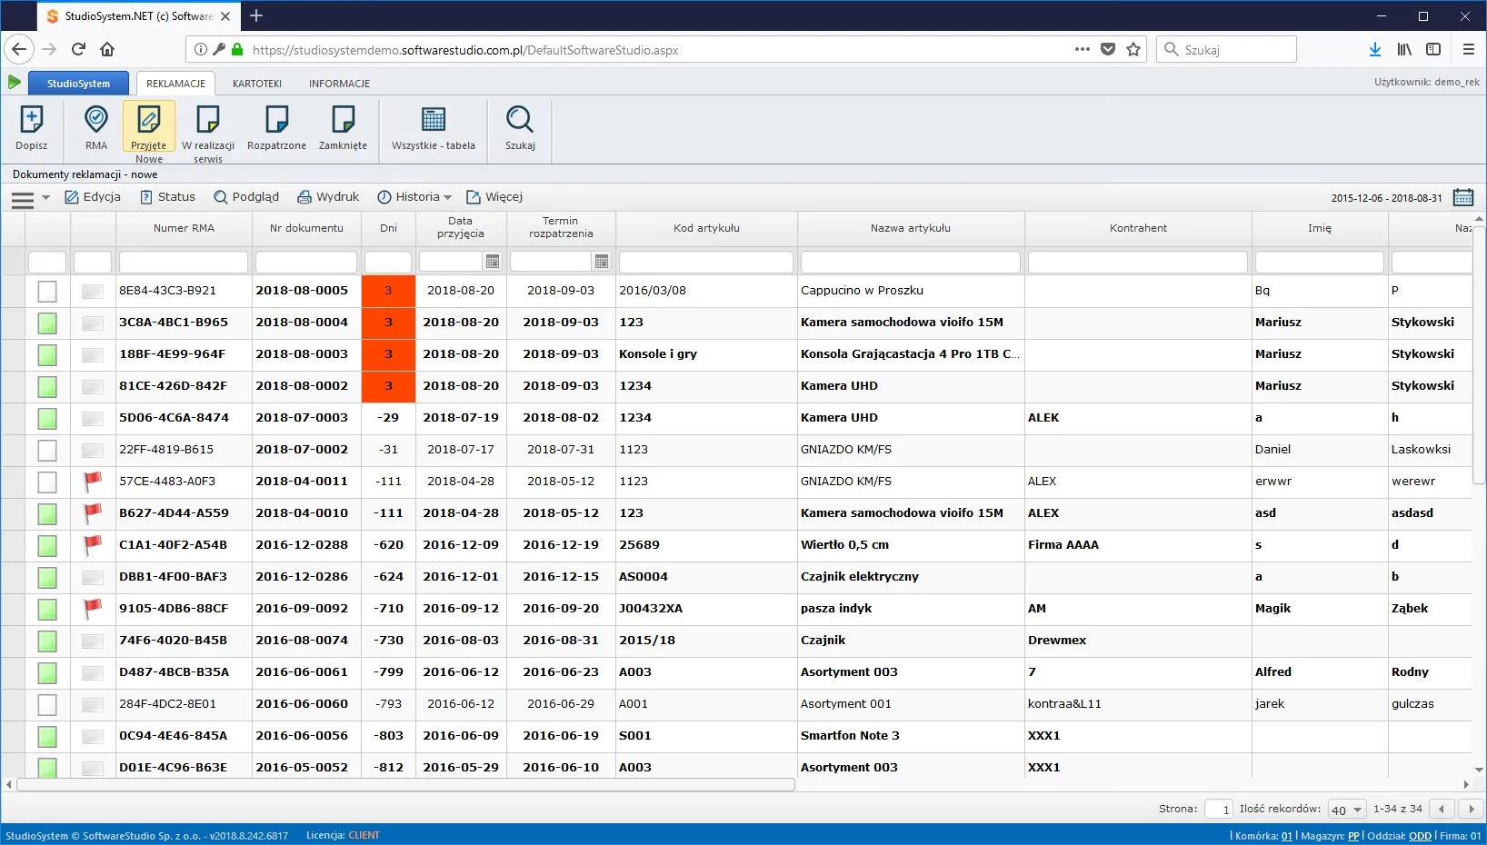Toggle checkbox for row 284F-4DC2-8E01
Image resolution: width=1487 pixels, height=845 pixels.
tap(47, 704)
